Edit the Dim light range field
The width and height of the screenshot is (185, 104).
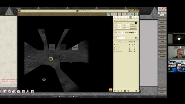119,28
